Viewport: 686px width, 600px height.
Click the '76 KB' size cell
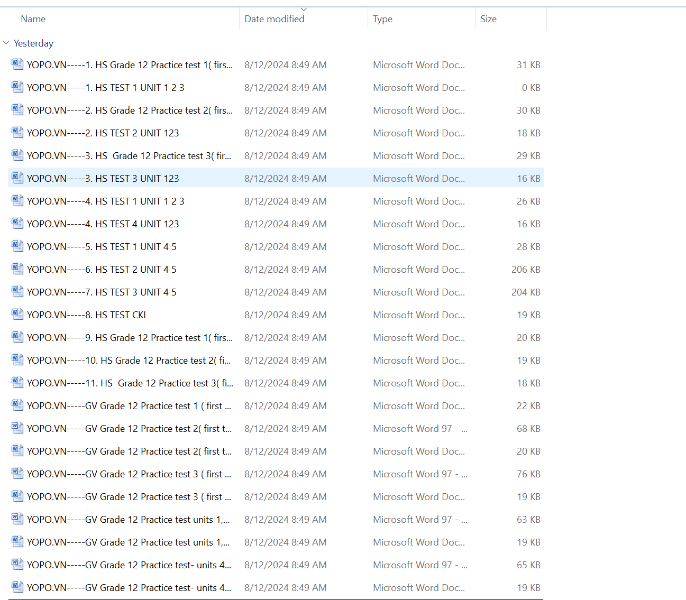pos(528,474)
